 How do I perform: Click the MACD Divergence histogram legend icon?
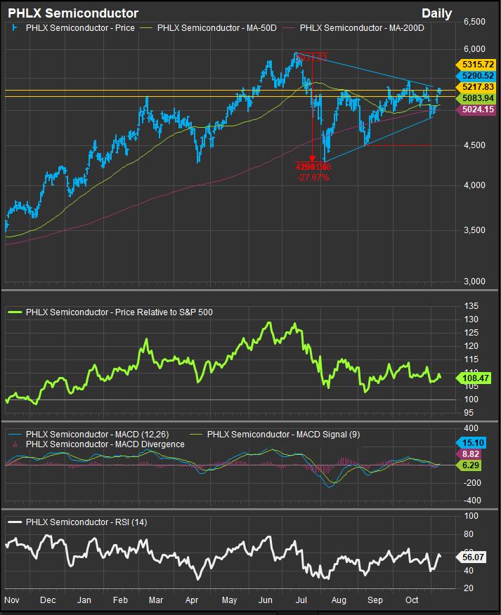click(x=15, y=444)
